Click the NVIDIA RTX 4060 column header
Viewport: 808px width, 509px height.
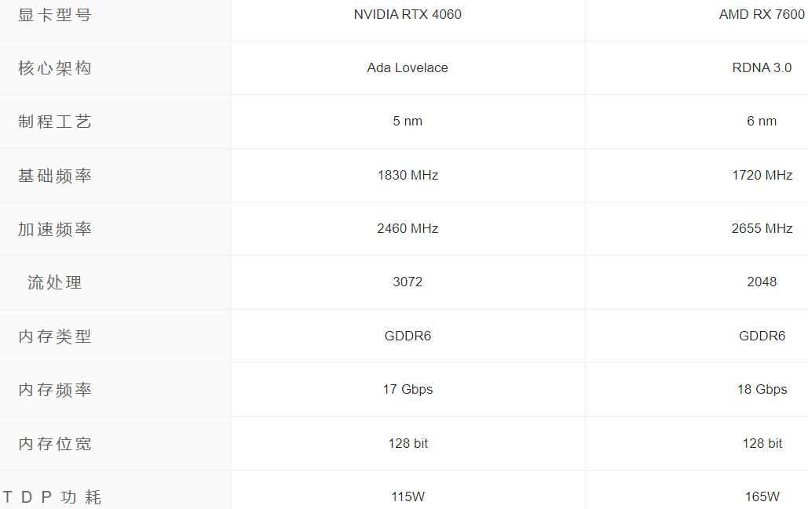point(408,14)
